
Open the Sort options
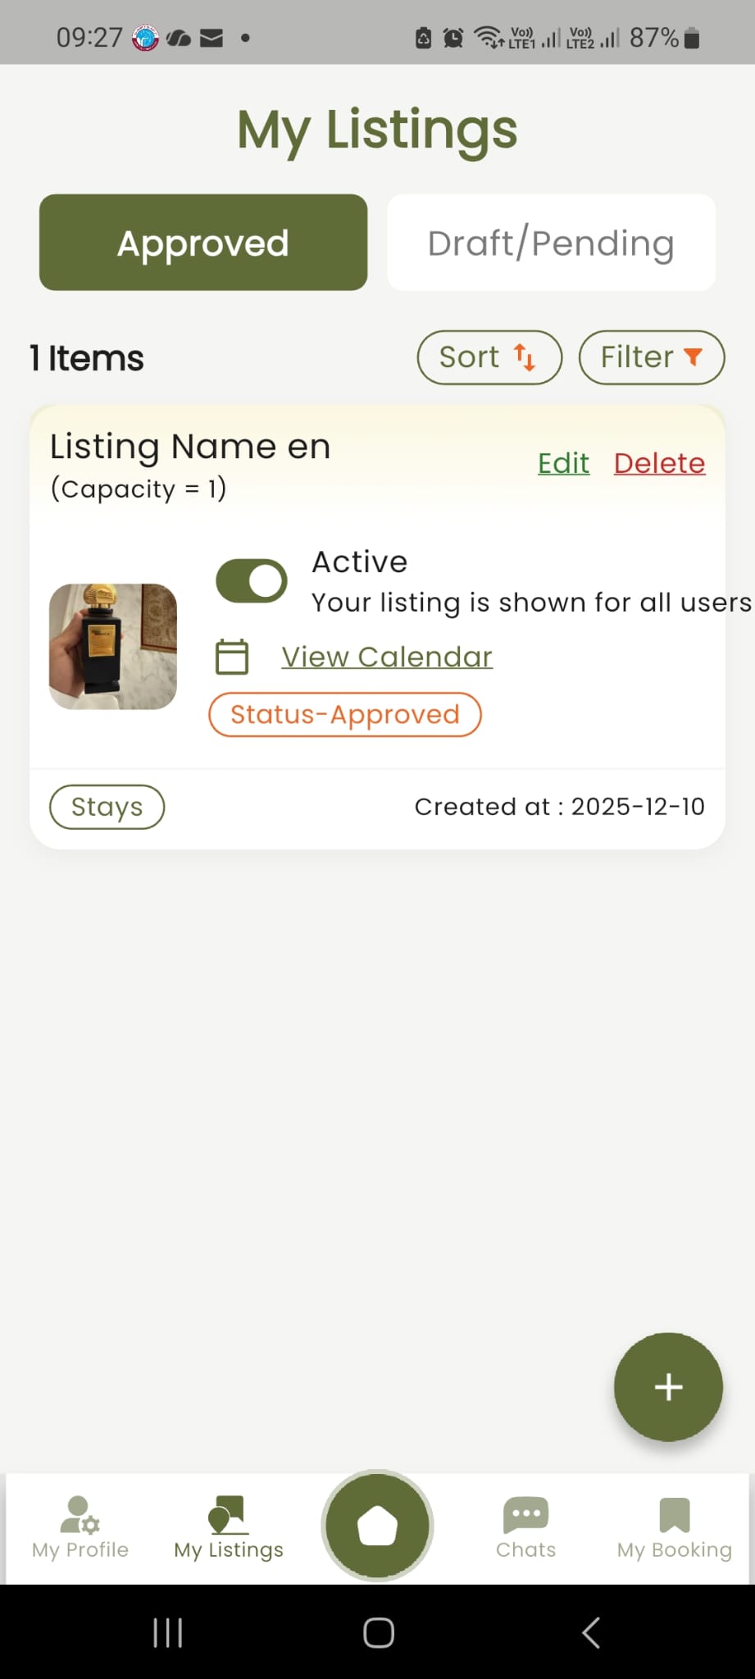pyautogui.click(x=489, y=357)
